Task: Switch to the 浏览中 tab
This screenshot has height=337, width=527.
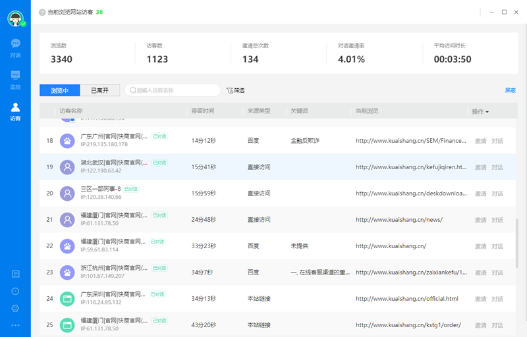Action: [59, 91]
